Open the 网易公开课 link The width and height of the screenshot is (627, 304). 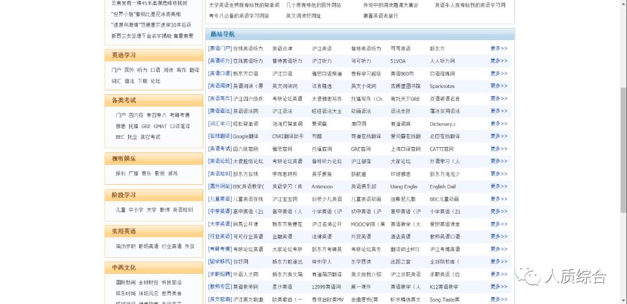[246, 224]
